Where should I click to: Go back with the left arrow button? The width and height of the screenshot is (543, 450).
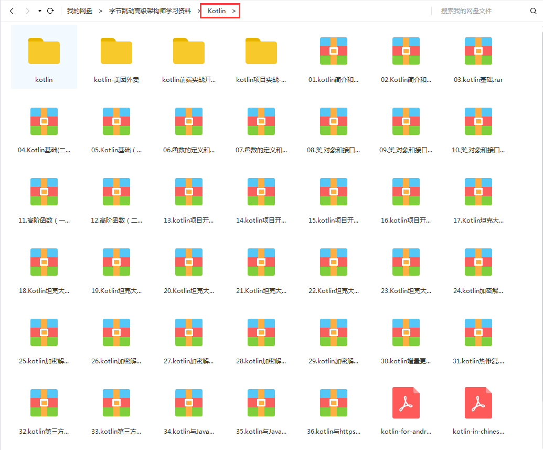click(12, 11)
